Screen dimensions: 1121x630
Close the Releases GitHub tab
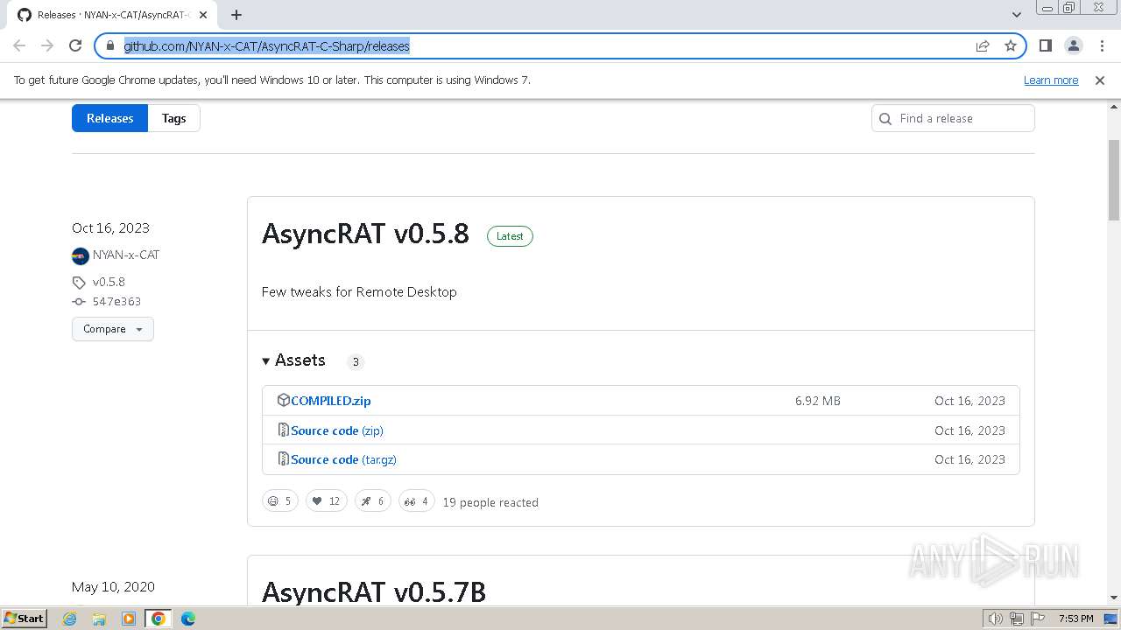[203, 15]
